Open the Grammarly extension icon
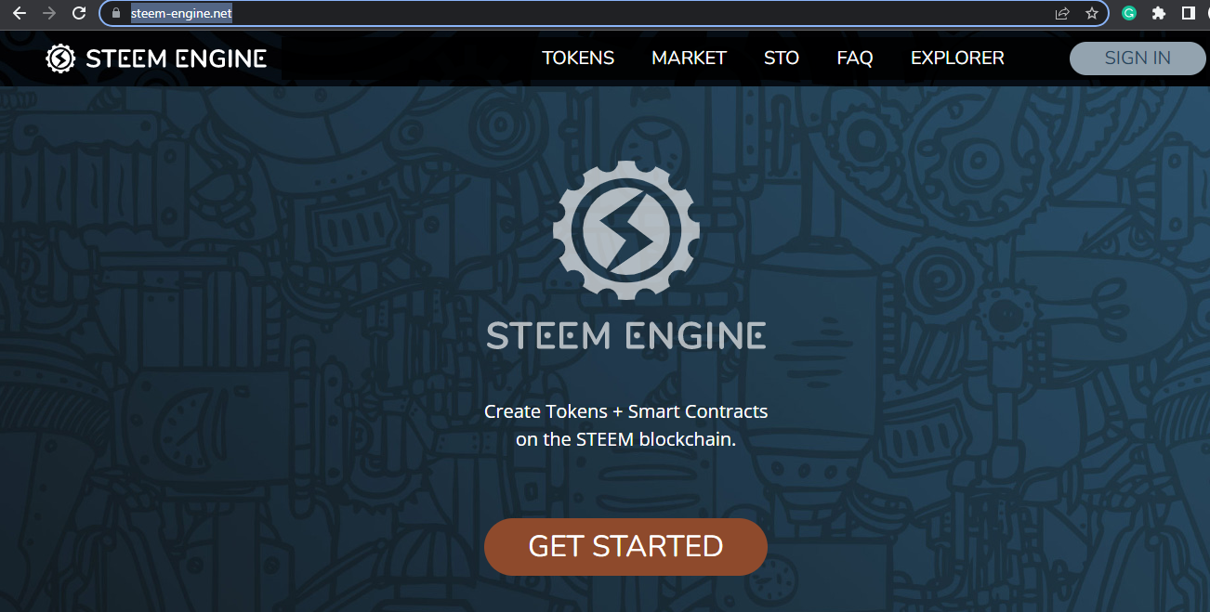The image size is (1210, 612). coord(1129,13)
